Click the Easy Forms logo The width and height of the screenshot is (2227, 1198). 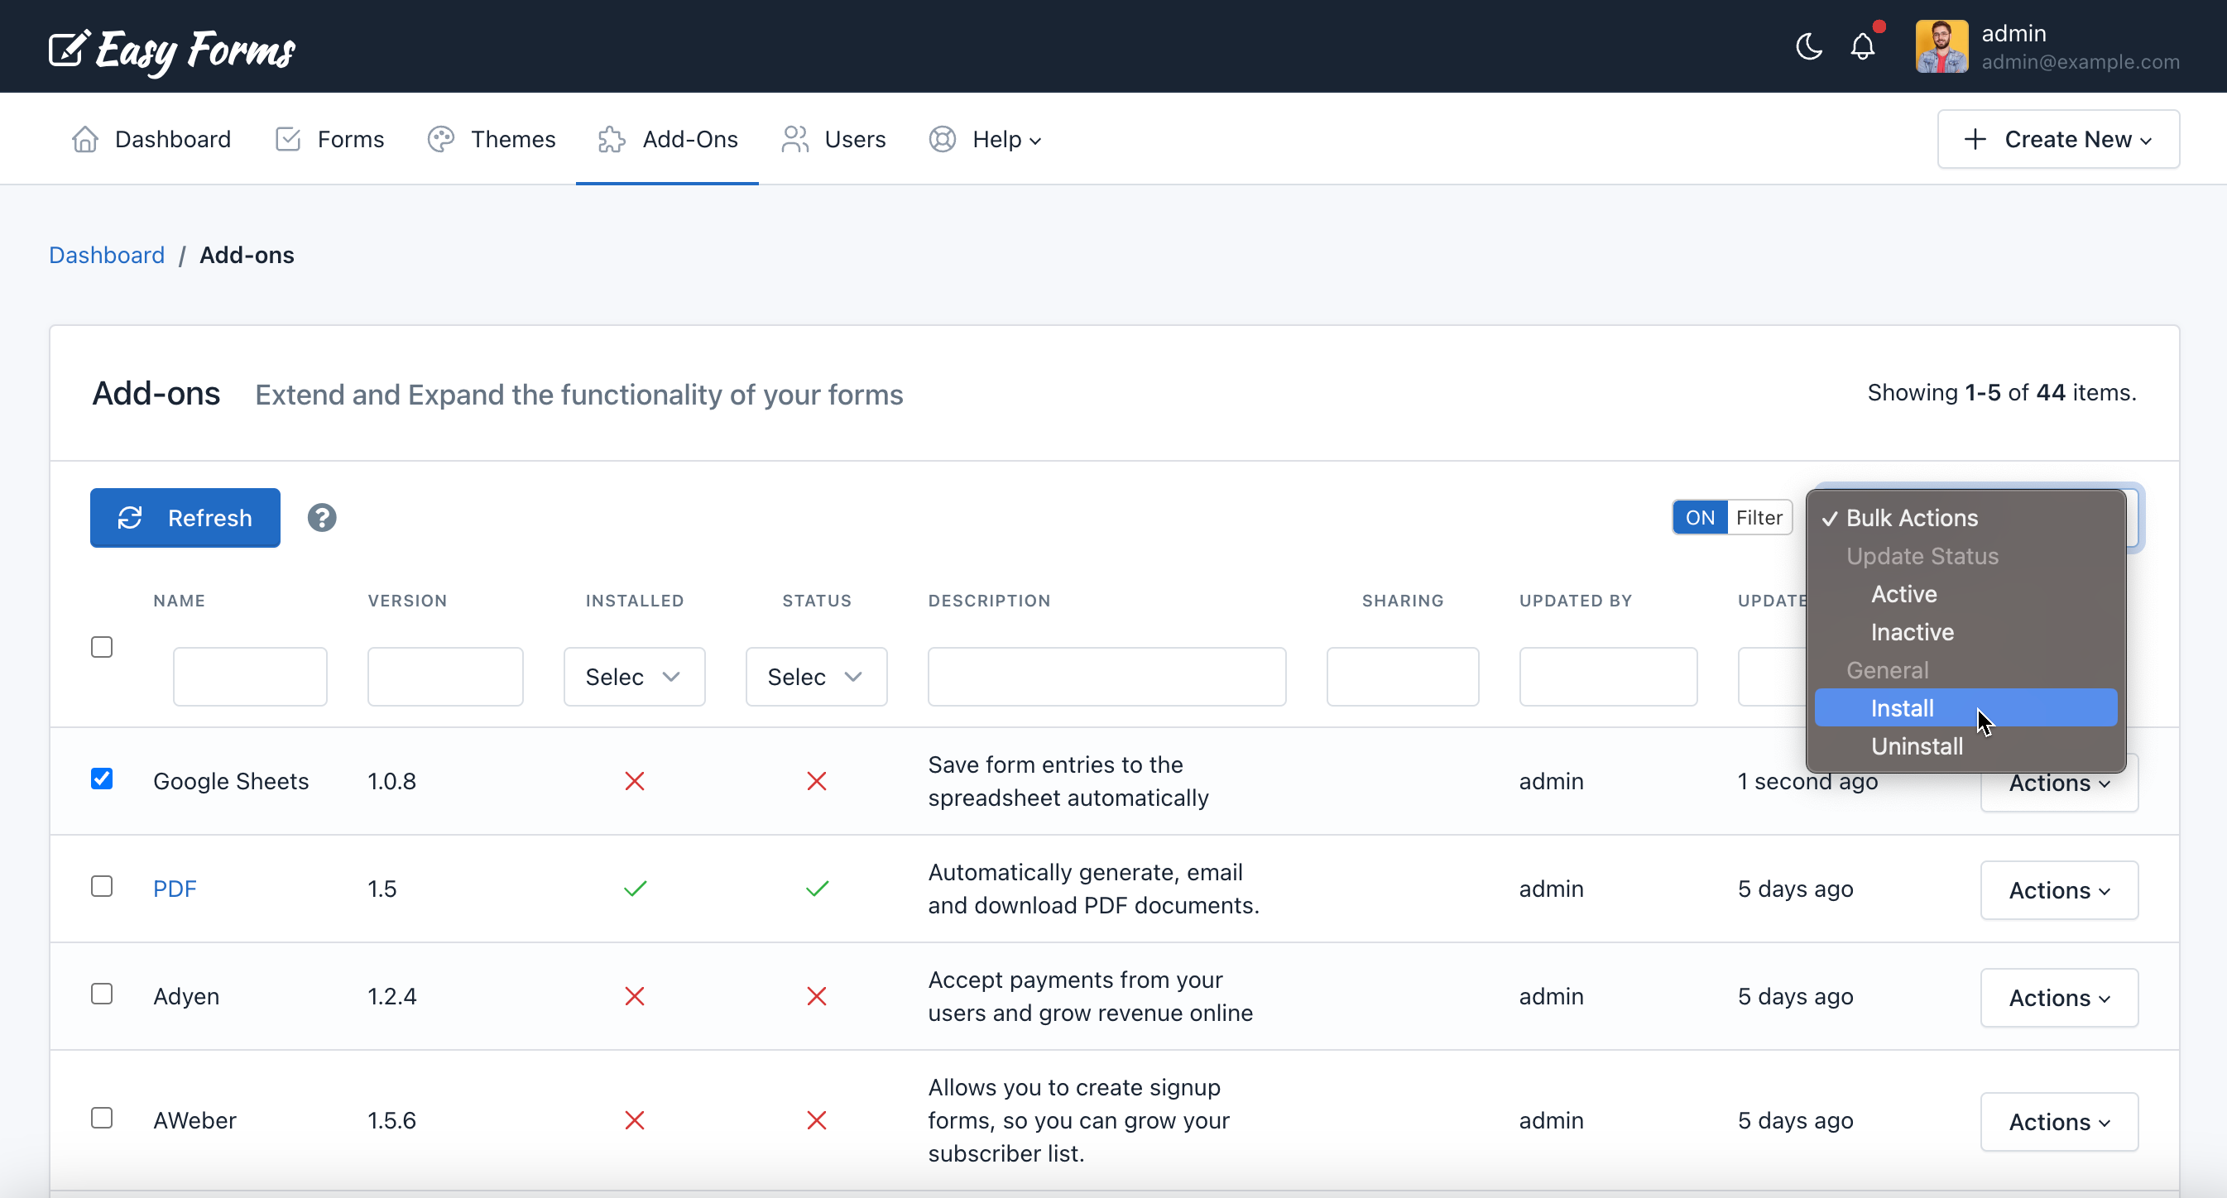(172, 50)
